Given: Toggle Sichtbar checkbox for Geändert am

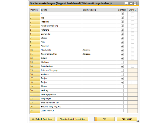Looking at the screenshot, I should click(x=122, y=66).
